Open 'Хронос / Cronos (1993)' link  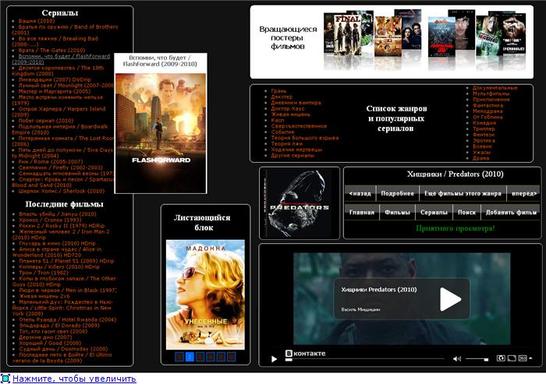pos(50,220)
